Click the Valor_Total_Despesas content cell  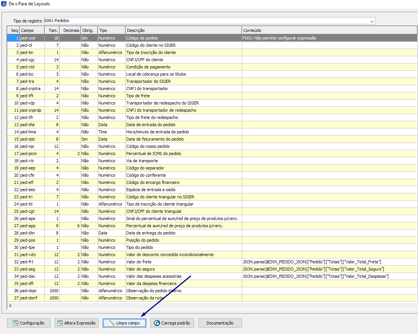[315, 276]
